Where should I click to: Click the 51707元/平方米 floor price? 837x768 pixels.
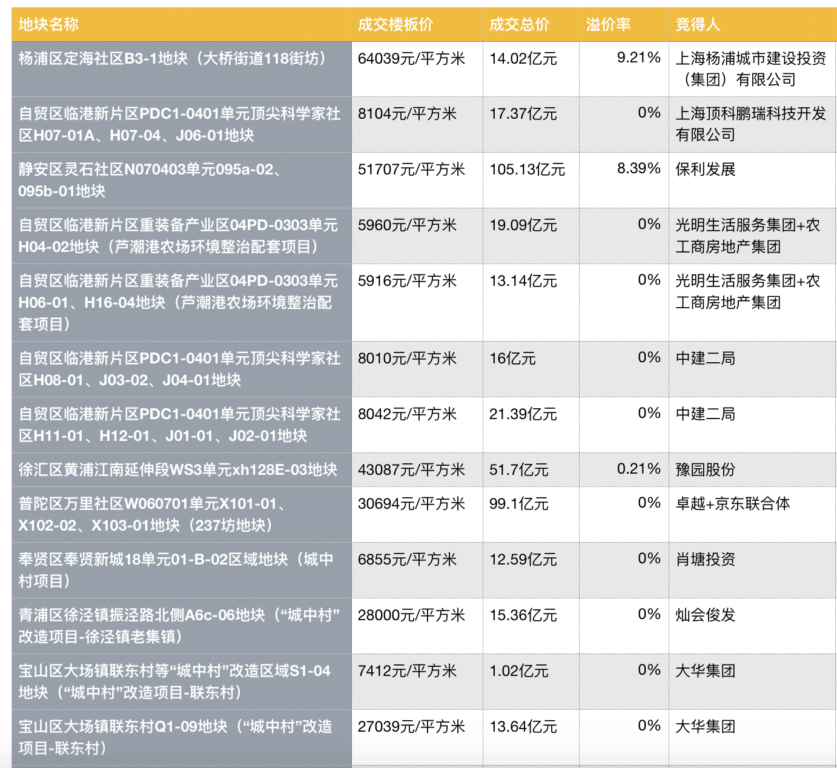412,170
